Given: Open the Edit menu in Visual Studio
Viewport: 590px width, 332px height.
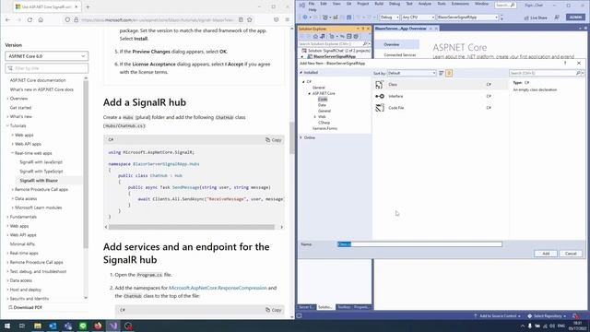Looking at the screenshot, I should [x=324, y=4].
